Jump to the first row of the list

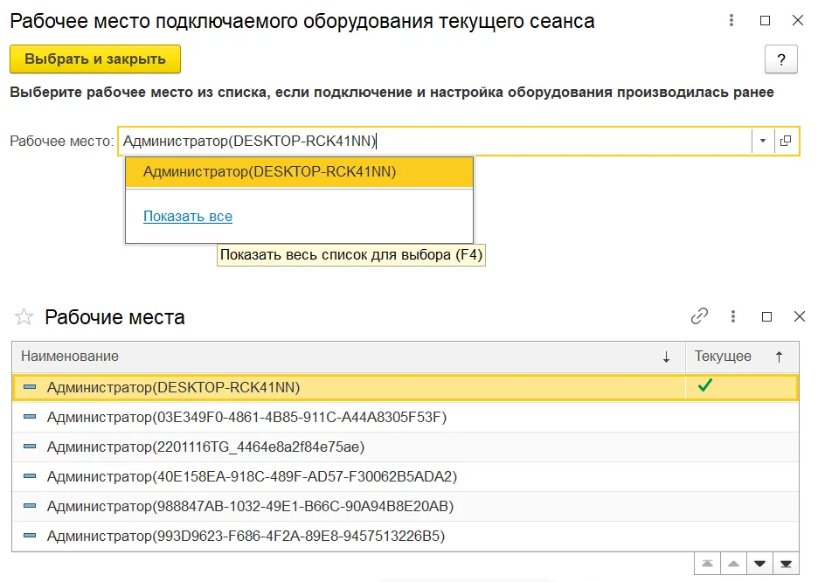[x=707, y=564]
